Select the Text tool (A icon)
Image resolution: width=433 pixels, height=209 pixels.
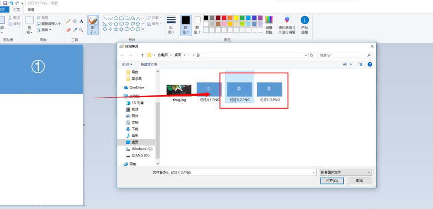pos(81,22)
